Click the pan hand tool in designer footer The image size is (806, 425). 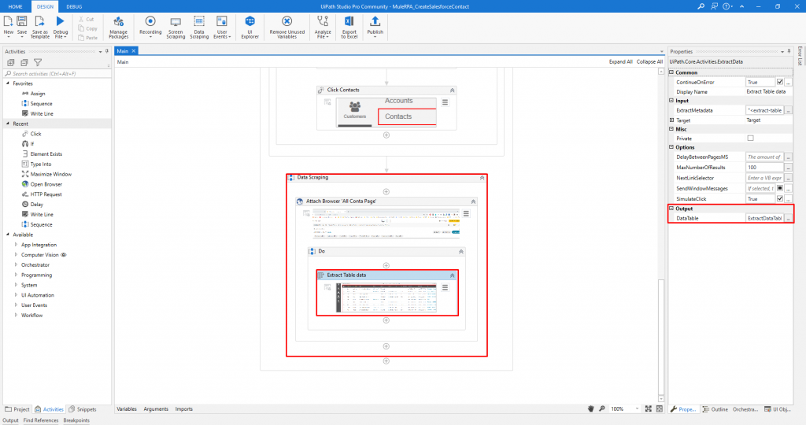pos(590,408)
